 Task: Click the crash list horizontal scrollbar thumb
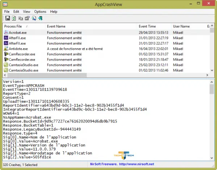pyautogui.click(x=47, y=75)
